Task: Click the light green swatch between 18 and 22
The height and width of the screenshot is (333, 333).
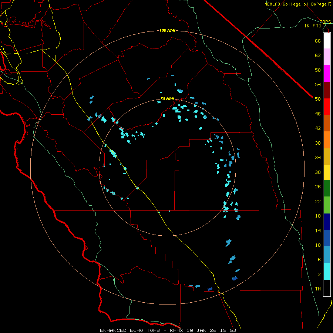Action: [327, 205]
